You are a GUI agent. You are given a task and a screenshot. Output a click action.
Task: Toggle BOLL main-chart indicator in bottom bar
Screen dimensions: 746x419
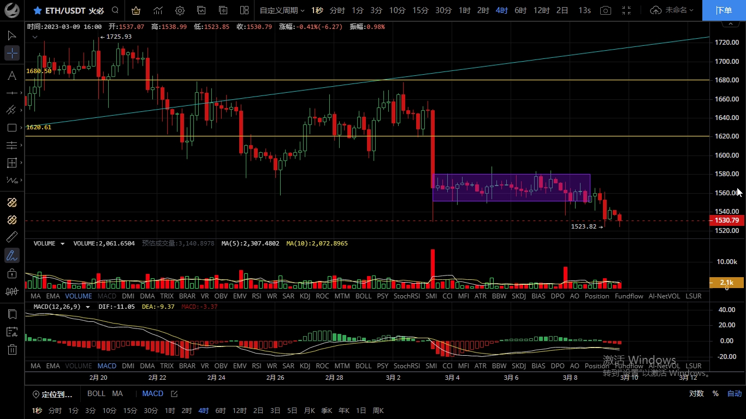[x=96, y=393]
